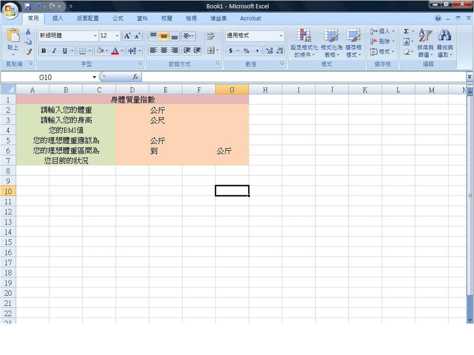This screenshot has width=474, height=355.
Task: Toggle bottom vertical alignment
Action: pyautogui.click(x=175, y=36)
